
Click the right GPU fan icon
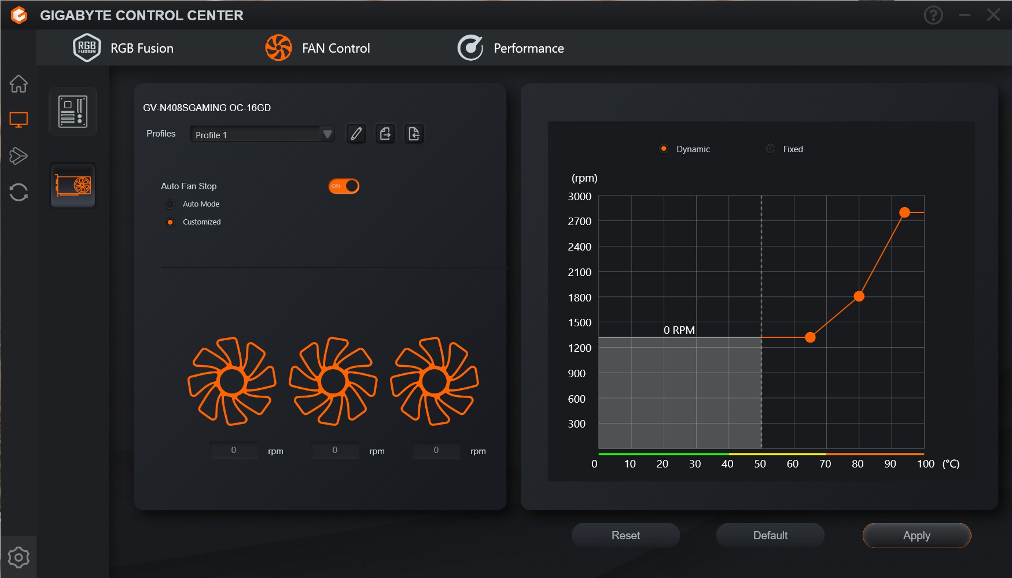pos(435,381)
